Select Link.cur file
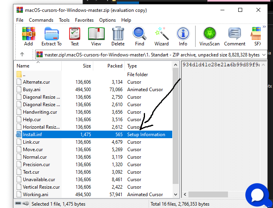273x208 pixels. pos(31,142)
